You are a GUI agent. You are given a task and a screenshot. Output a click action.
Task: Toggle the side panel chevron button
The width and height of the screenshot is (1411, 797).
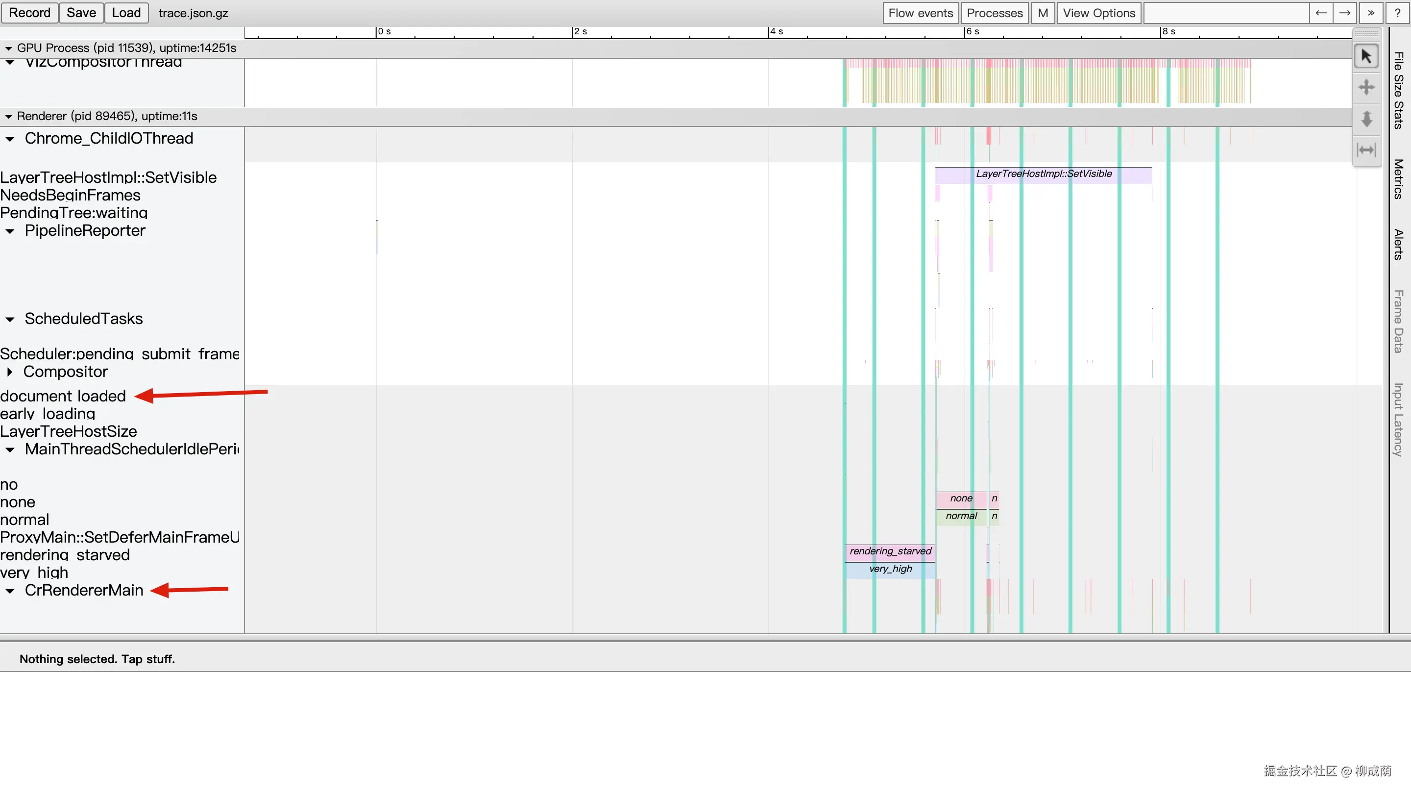1370,13
